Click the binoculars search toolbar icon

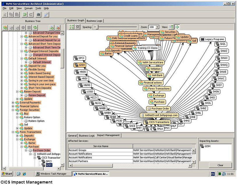click(x=39, y=14)
